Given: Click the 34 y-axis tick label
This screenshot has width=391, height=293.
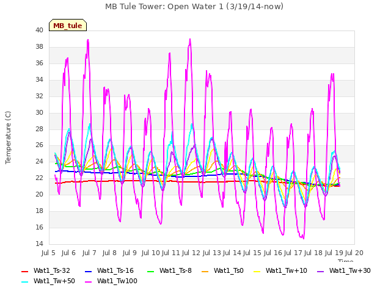Looking at the screenshot, I should pos(39,80).
